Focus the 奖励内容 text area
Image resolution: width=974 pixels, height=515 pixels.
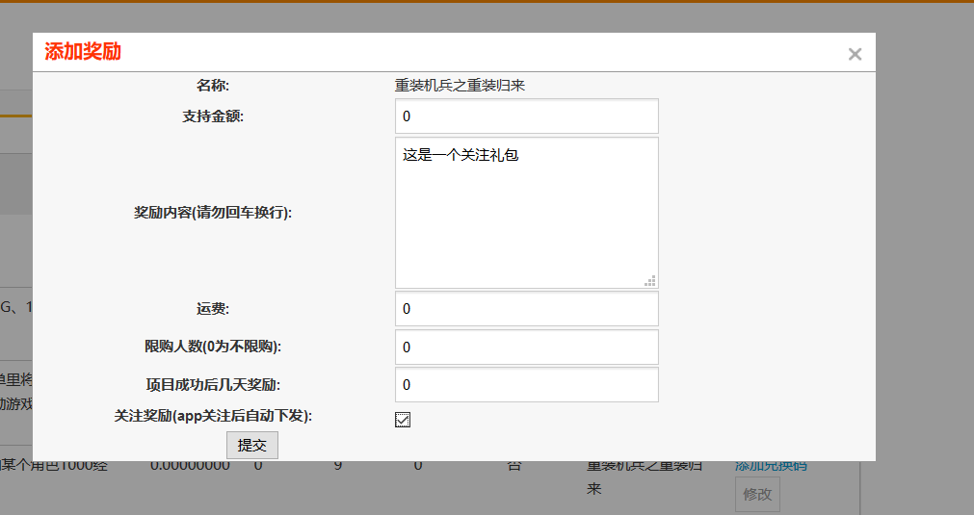527,213
